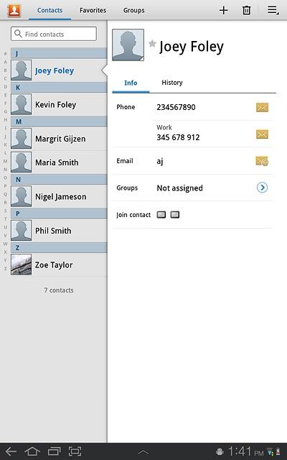Viewport: 287px width, 460px height.
Task: Tap the Android back arrow in navigation bar
Action: (11, 451)
